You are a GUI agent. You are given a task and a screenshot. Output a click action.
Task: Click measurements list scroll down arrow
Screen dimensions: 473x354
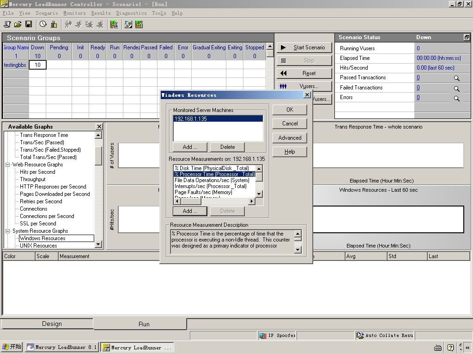tap(259, 194)
